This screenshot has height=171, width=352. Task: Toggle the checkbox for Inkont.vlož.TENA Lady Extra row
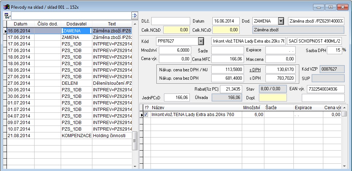coord(146,115)
